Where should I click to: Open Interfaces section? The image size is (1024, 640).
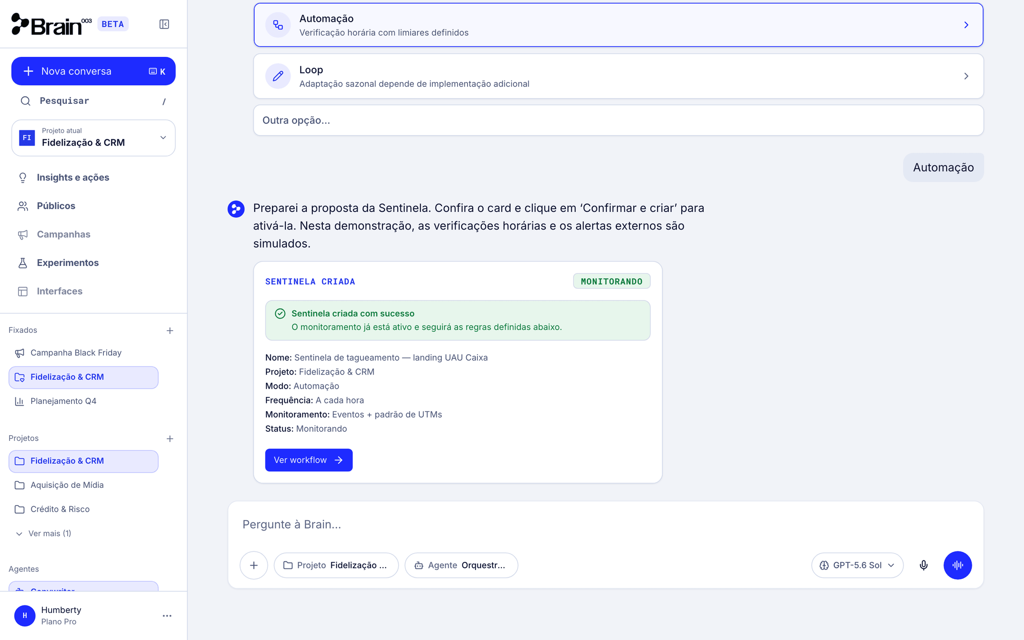[60, 291]
